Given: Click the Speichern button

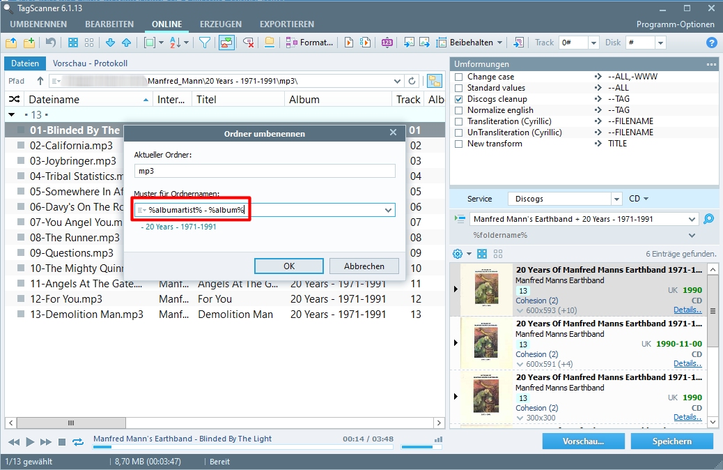Looking at the screenshot, I should coord(672,441).
